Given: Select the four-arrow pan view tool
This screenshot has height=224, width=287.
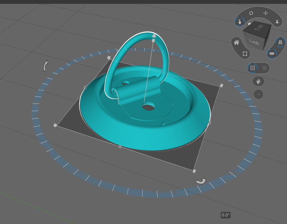Looking at the screenshot, I should pos(266,13).
